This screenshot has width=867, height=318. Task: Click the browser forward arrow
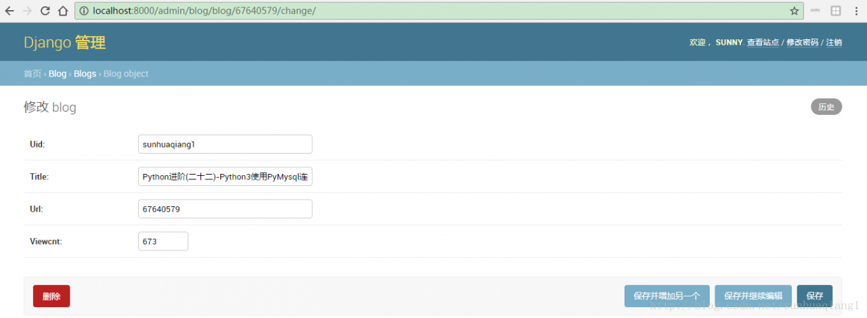(x=27, y=11)
